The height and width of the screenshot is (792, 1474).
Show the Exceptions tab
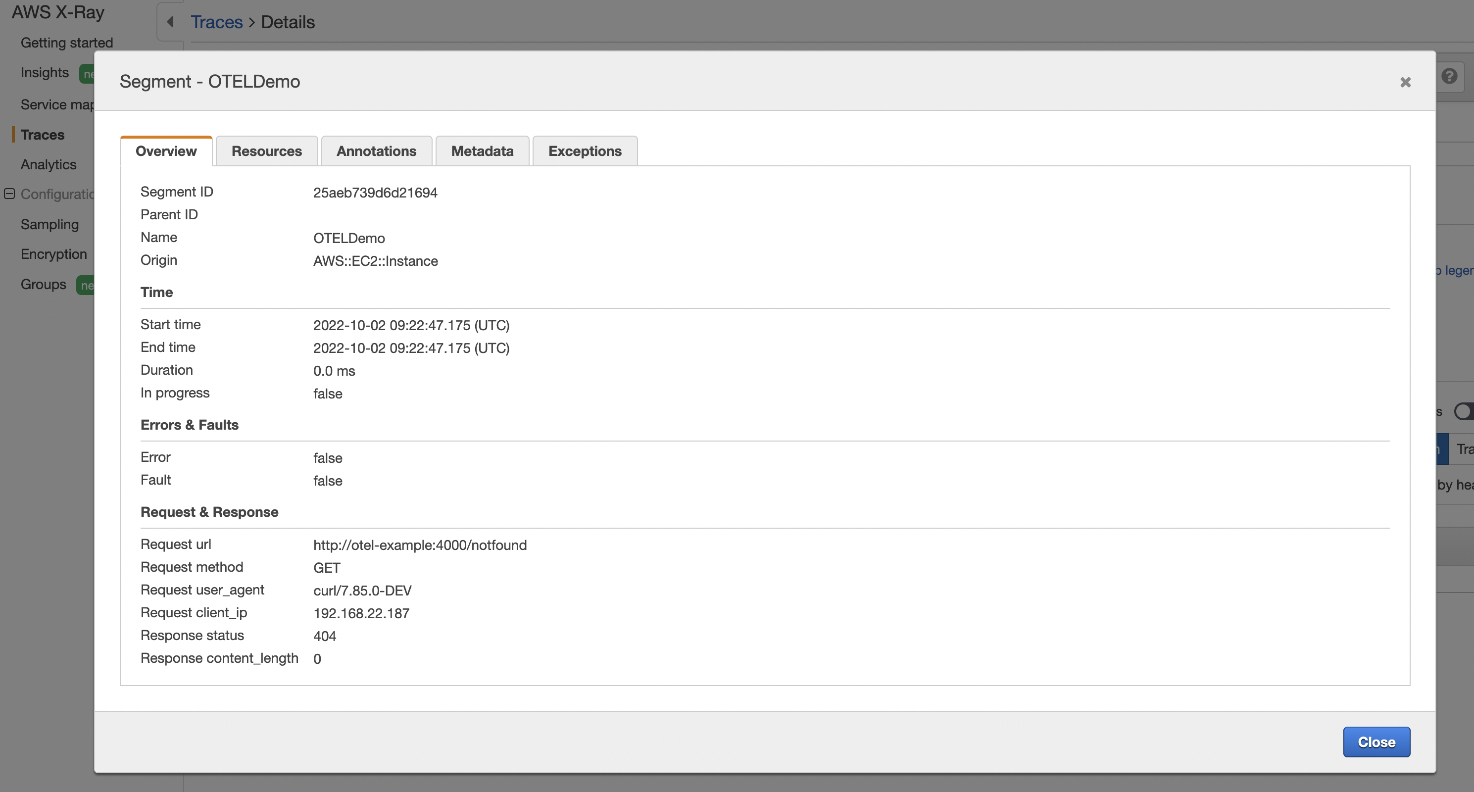click(585, 151)
